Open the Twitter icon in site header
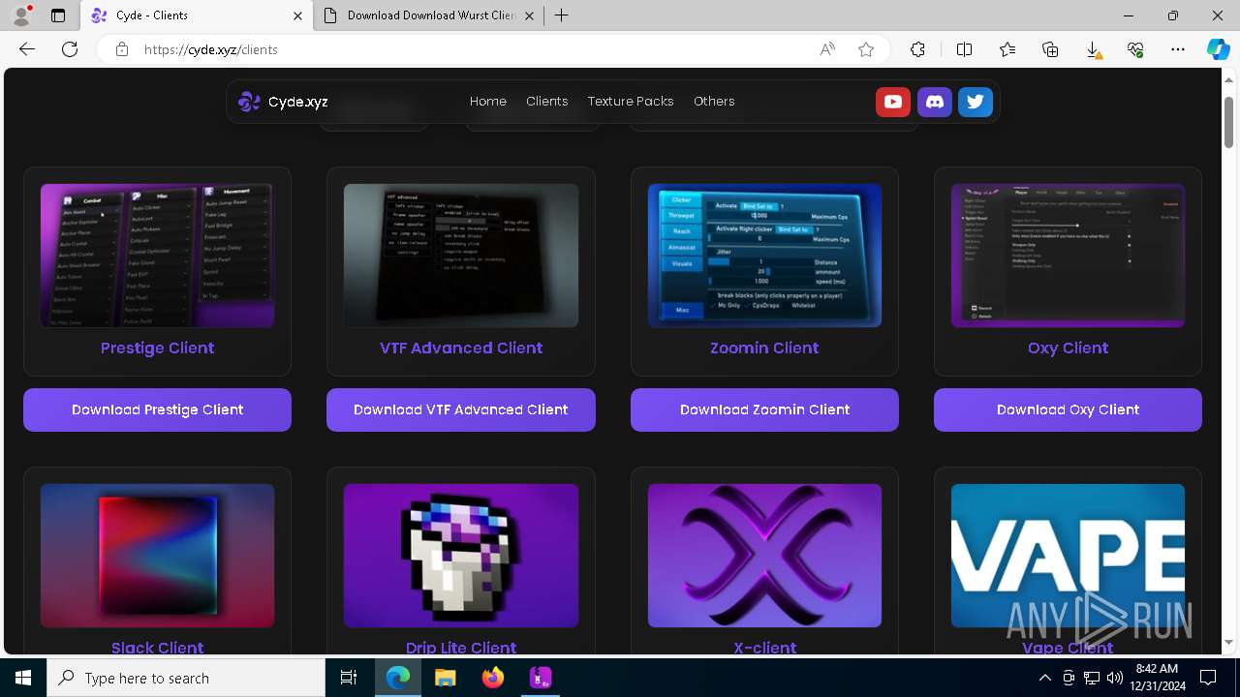This screenshot has height=697, width=1240. [976, 102]
